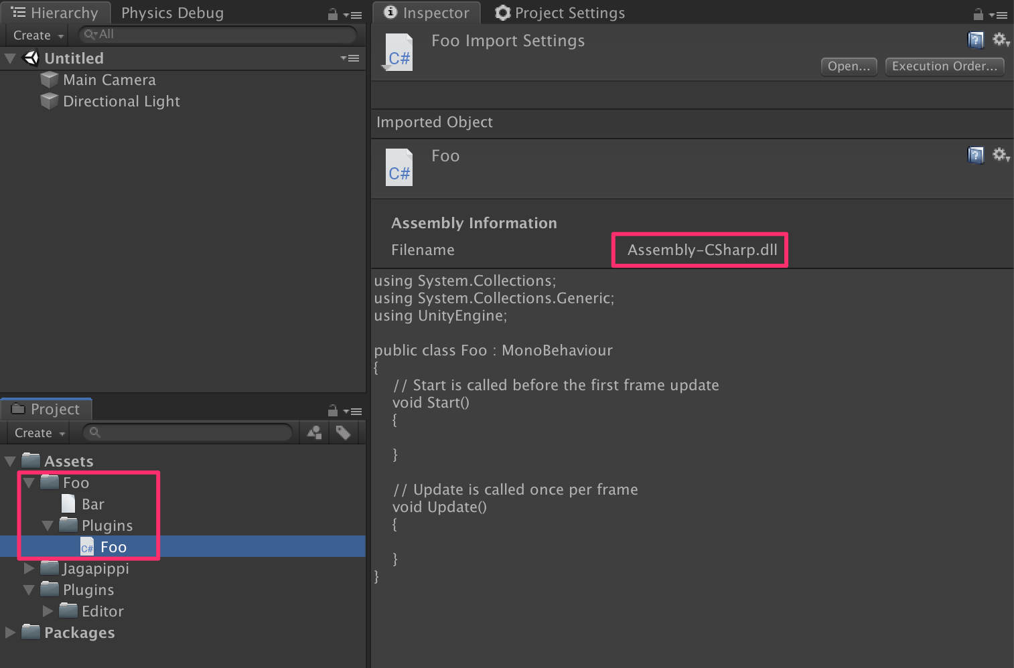
Task: Switch to the Project Settings tab
Action: 569,13
